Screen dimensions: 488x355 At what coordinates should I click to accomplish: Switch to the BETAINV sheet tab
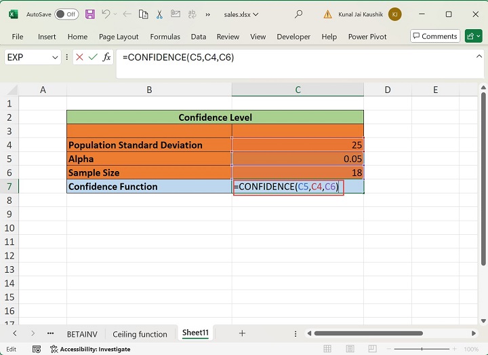(x=82, y=334)
